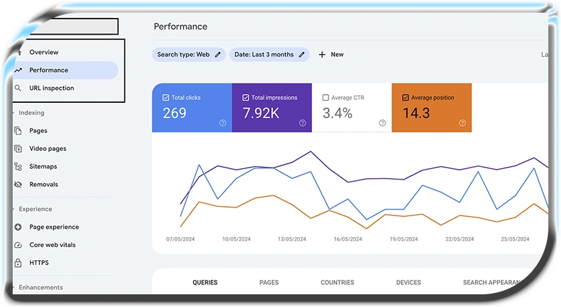
Task: Toggle the Average position checkbox
Action: (405, 97)
